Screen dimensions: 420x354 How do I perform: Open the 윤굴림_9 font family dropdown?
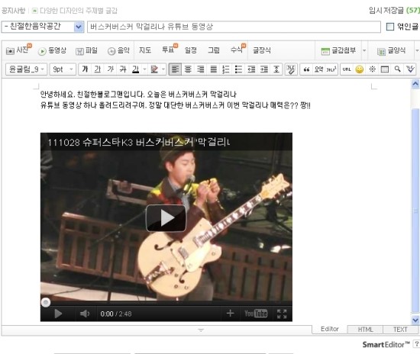(x=26, y=69)
